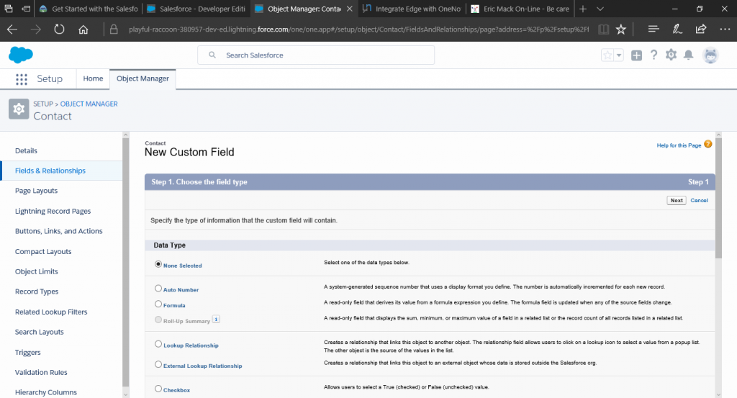Click the Cancel link

[699, 200]
